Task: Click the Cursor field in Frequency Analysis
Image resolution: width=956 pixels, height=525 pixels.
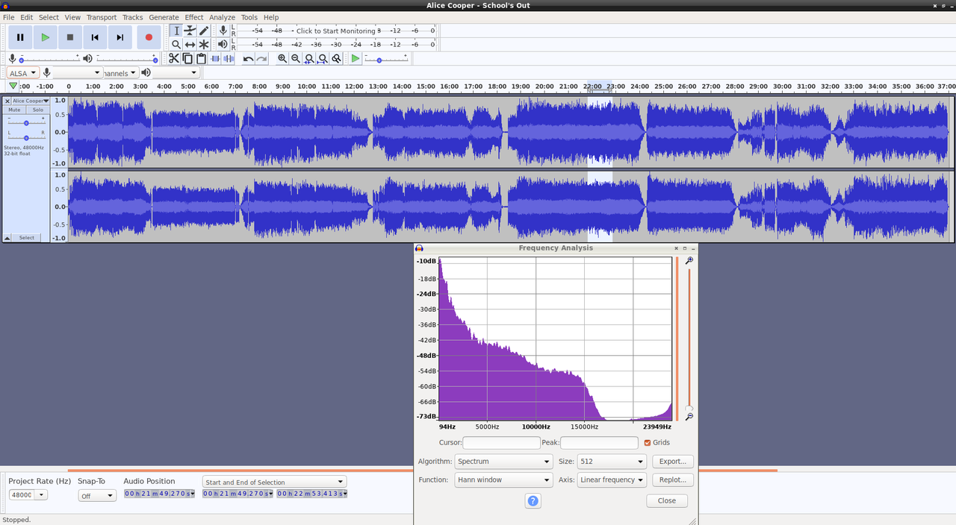Action: (x=501, y=443)
